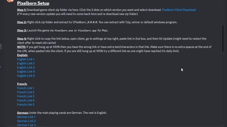Open French Link 3
The image size is (227, 127).
click(x=26, y=96)
